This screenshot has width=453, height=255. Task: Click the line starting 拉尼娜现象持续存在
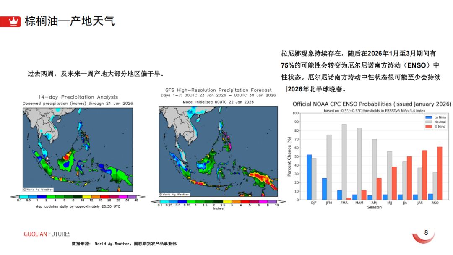click(359, 53)
